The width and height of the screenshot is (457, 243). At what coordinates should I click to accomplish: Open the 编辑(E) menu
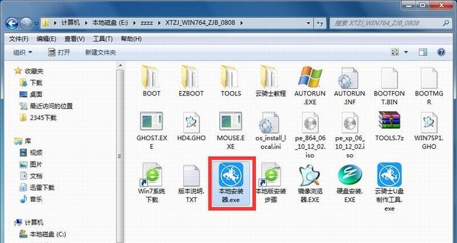coord(46,39)
